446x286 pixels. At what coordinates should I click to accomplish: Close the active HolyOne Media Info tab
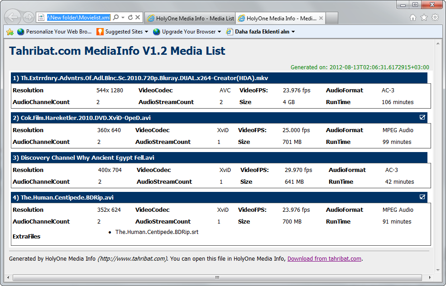coord(320,18)
